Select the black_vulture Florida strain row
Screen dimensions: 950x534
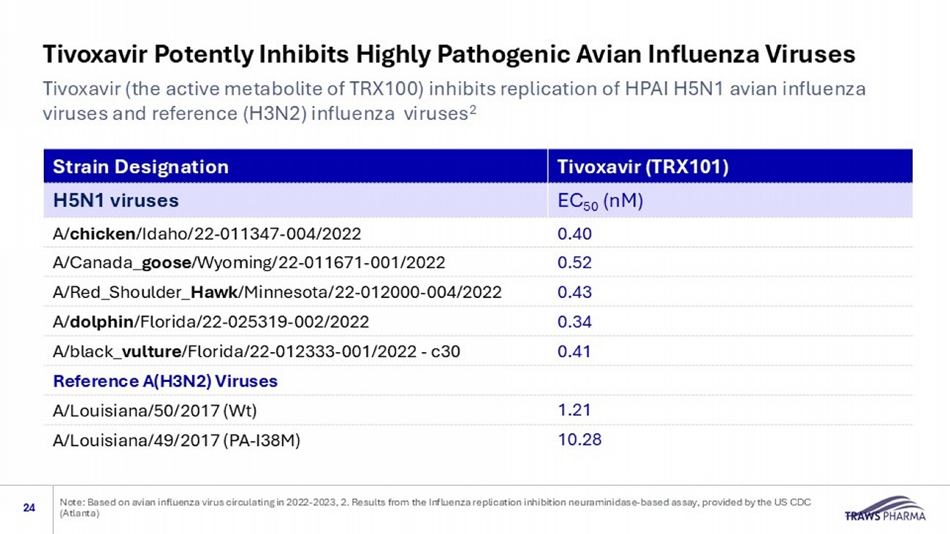pos(256,351)
